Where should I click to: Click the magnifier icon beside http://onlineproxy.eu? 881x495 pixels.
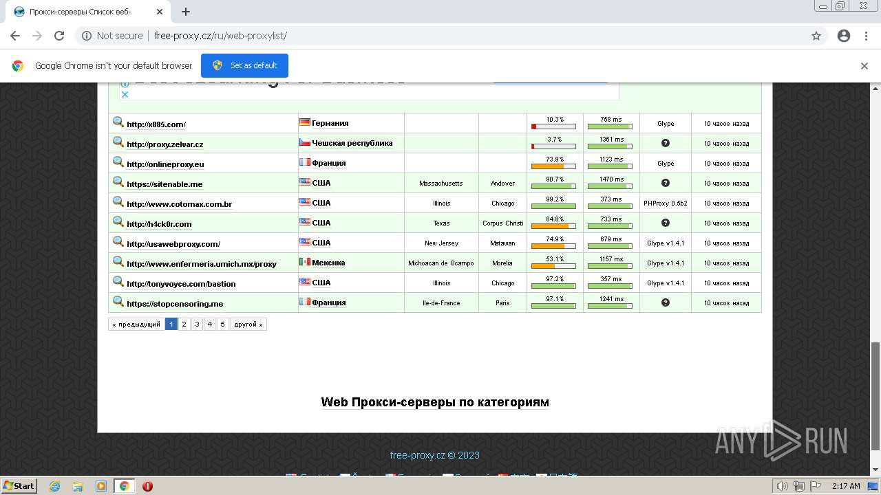118,162
